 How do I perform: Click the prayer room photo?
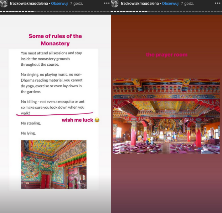click(x=166, y=116)
